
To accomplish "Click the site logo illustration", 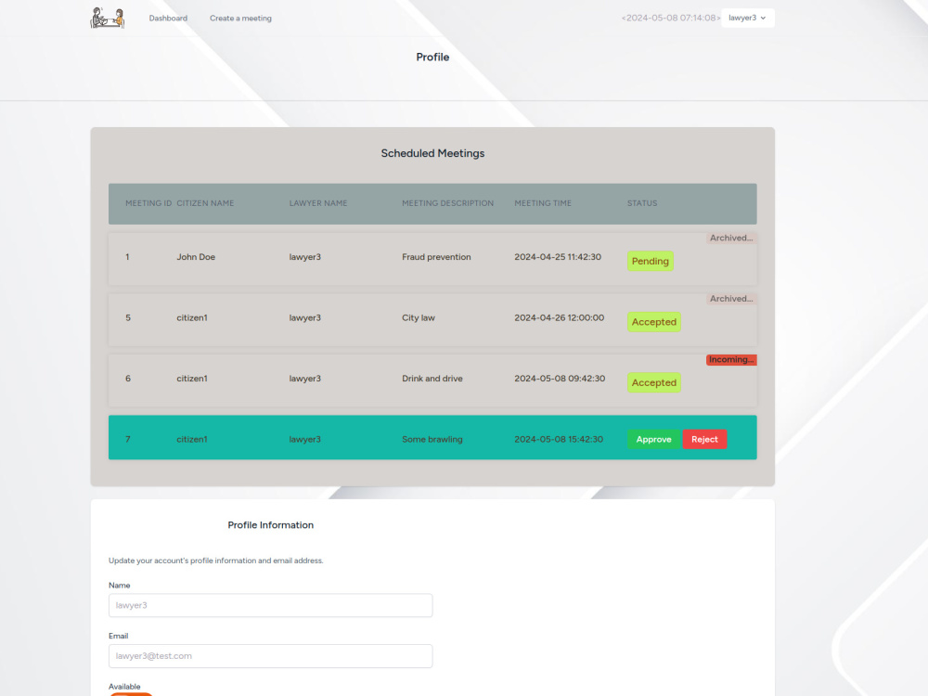I will [x=107, y=18].
